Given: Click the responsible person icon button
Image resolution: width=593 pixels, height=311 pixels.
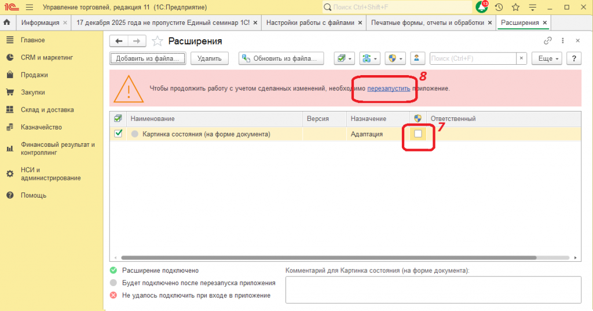Looking at the screenshot, I should pos(416,58).
